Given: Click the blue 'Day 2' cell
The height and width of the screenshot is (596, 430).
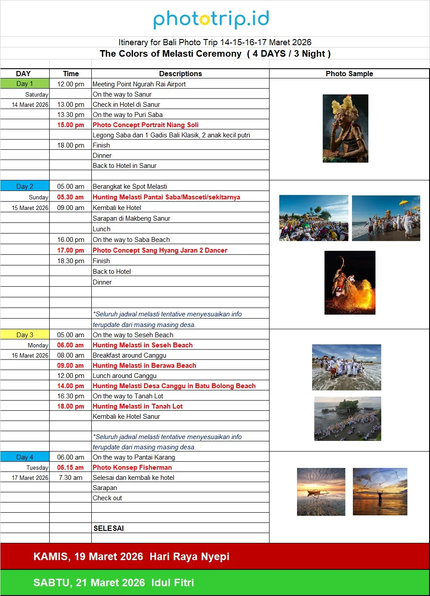Looking at the screenshot, I should point(25,186).
